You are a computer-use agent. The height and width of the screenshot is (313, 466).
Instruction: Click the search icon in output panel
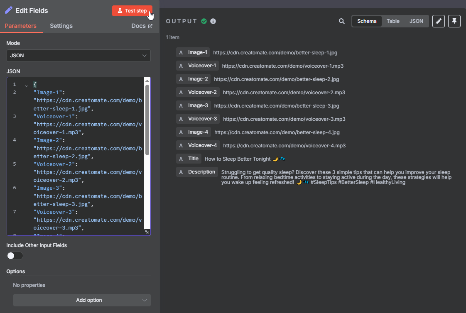click(x=341, y=21)
